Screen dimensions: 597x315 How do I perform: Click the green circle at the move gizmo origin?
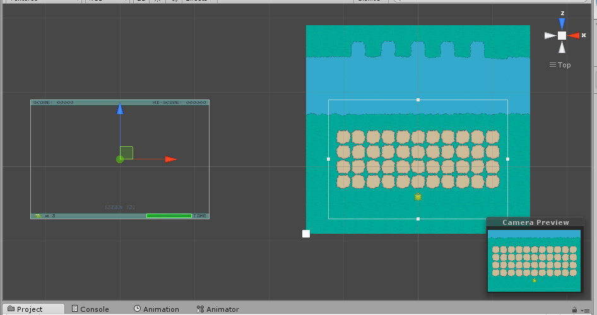click(x=119, y=159)
